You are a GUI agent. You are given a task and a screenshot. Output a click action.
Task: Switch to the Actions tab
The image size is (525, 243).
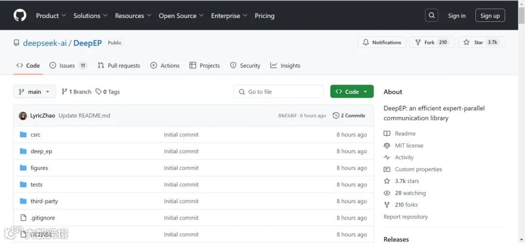pos(165,65)
